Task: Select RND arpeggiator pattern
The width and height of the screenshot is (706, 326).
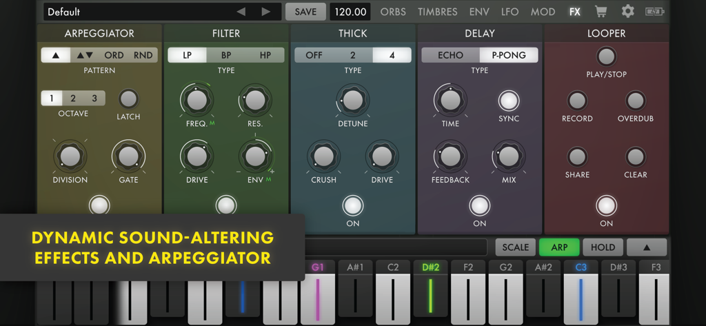Action: click(x=143, y=55)
